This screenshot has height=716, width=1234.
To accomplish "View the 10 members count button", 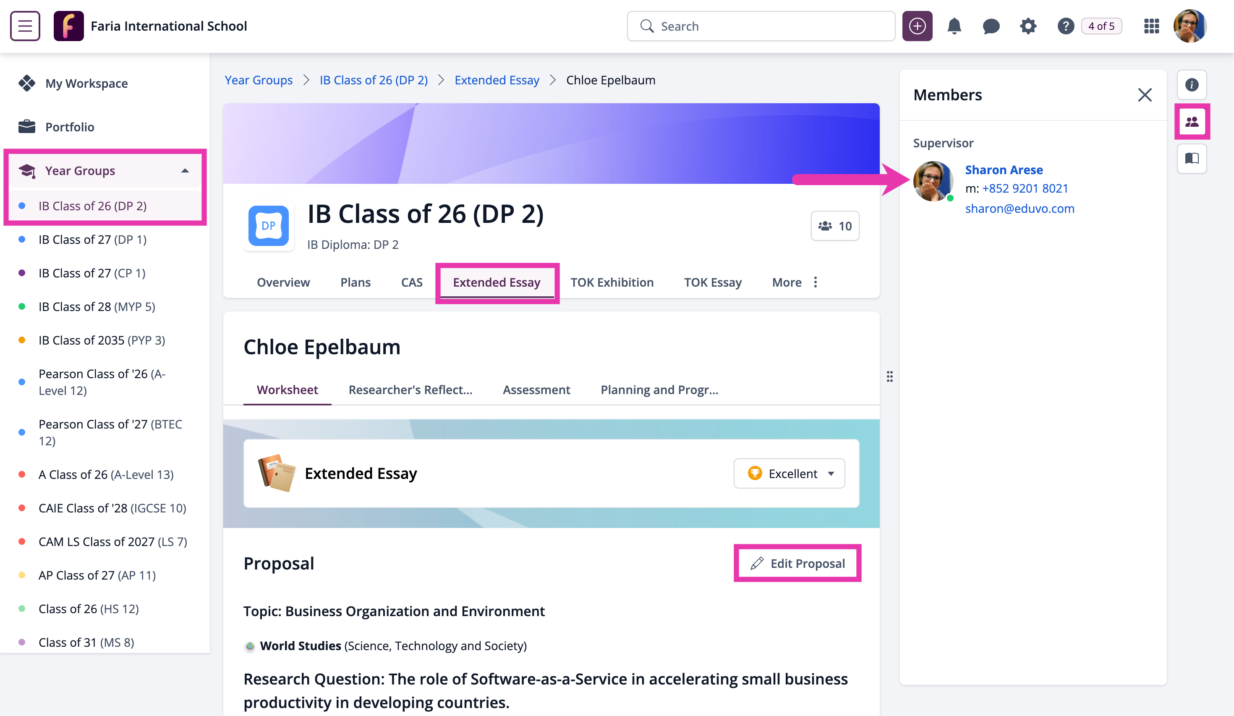I will (x=835, y=226).
